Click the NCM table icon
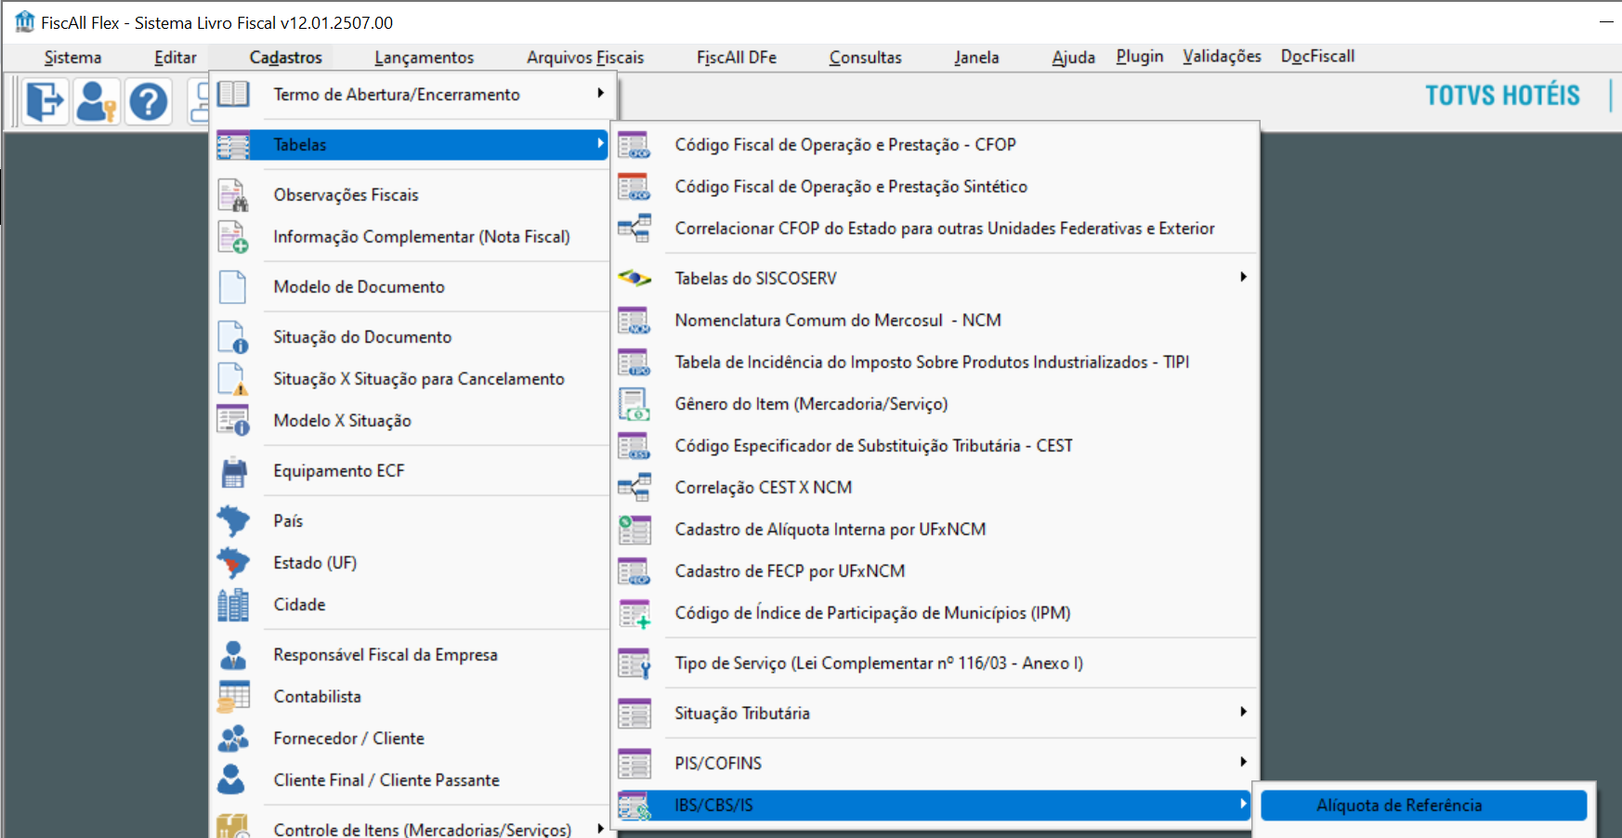The image size is (1622, 838). [634, 321]
